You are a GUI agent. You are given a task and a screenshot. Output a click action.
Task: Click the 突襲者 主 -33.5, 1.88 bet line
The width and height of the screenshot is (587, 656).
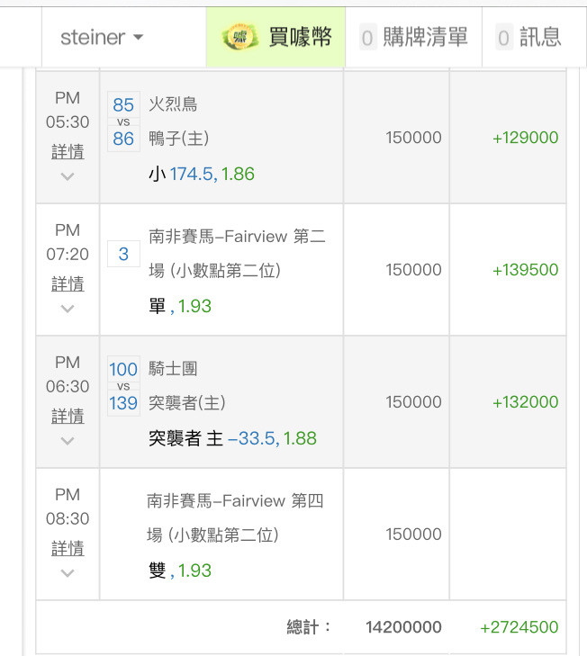(232, 438)
